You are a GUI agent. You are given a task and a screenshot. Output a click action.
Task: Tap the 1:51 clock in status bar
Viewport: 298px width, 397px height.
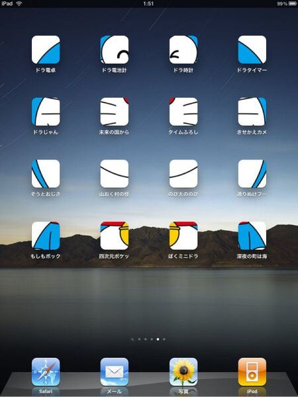tap(148, 3)
